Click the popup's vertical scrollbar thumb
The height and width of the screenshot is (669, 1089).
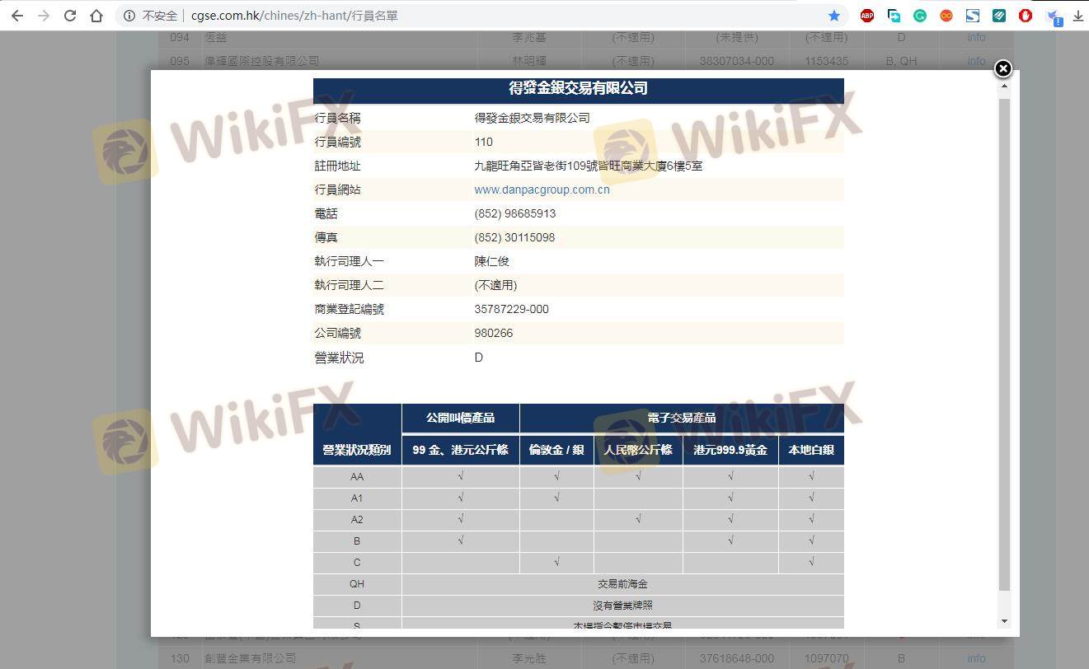1003,344
